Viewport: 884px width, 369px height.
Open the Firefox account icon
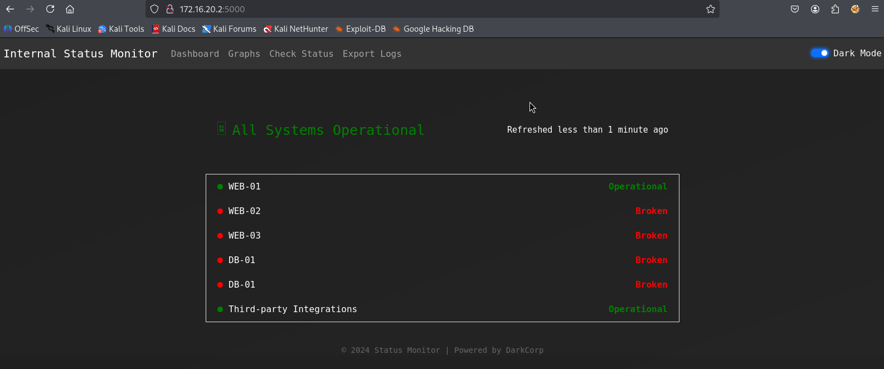pos(815,9)
